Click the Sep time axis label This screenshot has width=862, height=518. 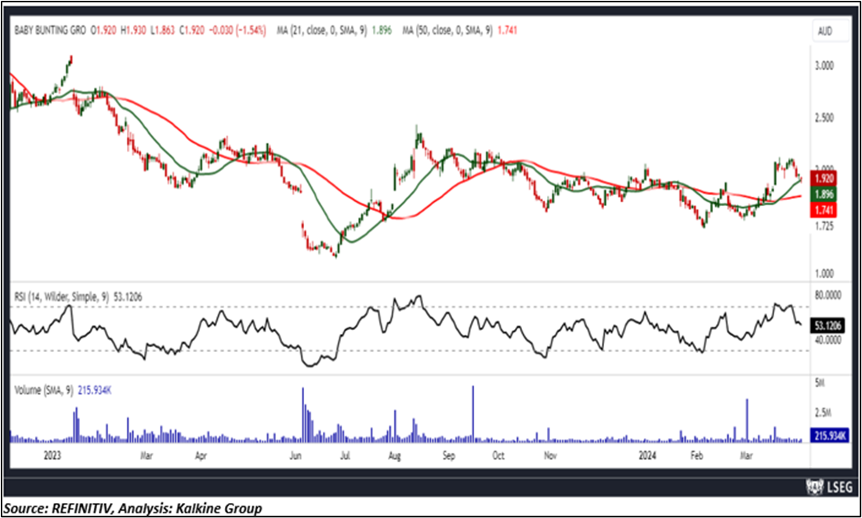[449, 456]
